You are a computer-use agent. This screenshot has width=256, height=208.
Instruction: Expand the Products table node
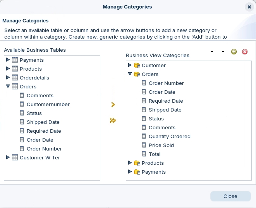coord(8,69)
